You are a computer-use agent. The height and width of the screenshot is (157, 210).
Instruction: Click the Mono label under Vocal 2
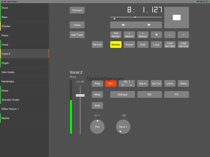point(73,77)
